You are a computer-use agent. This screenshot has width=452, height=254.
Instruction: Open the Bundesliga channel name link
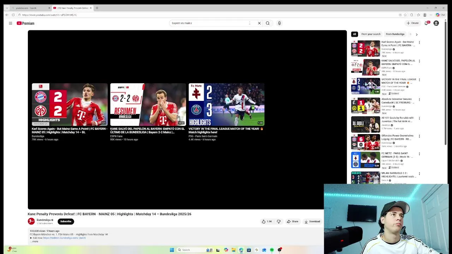tap(43, 220)
